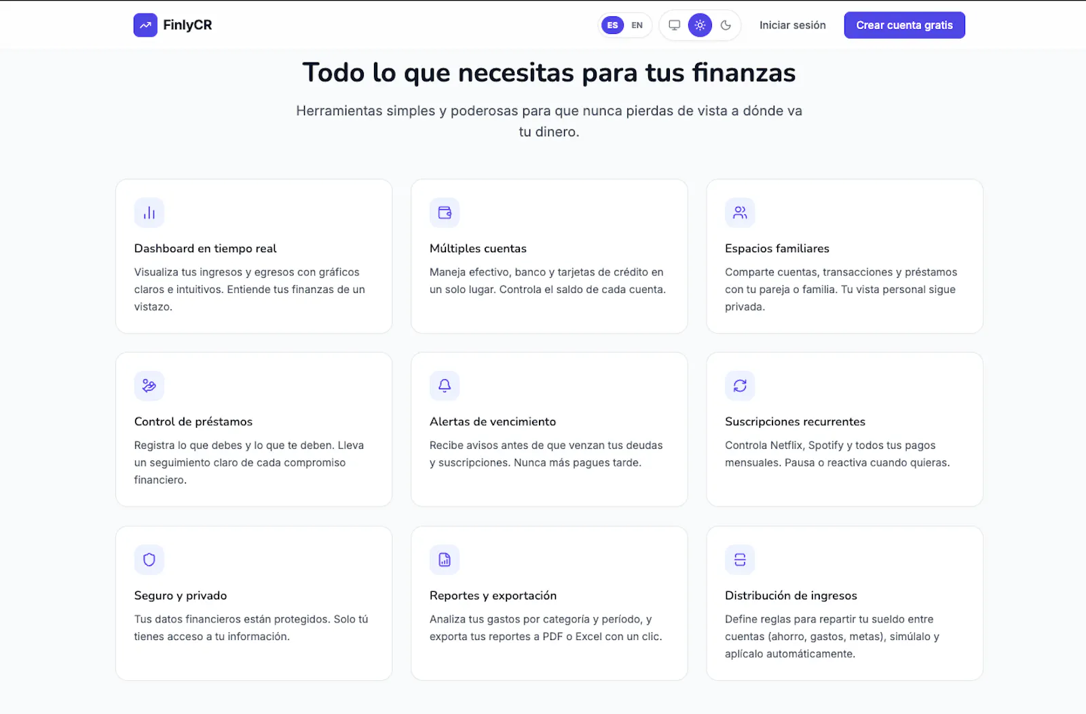Select 'Alertas de vencimiento' card title
The image size is (1086, 714).
(x=492, y=421)
